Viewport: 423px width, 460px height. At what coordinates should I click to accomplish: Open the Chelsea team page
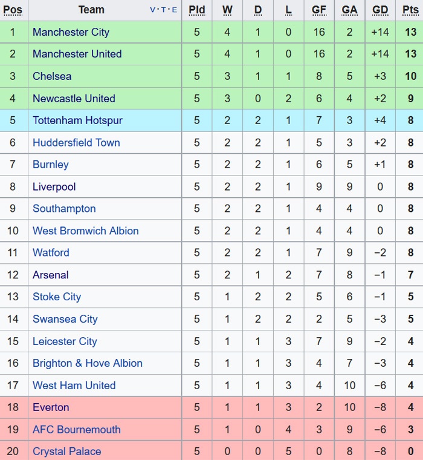coord(52,76)
